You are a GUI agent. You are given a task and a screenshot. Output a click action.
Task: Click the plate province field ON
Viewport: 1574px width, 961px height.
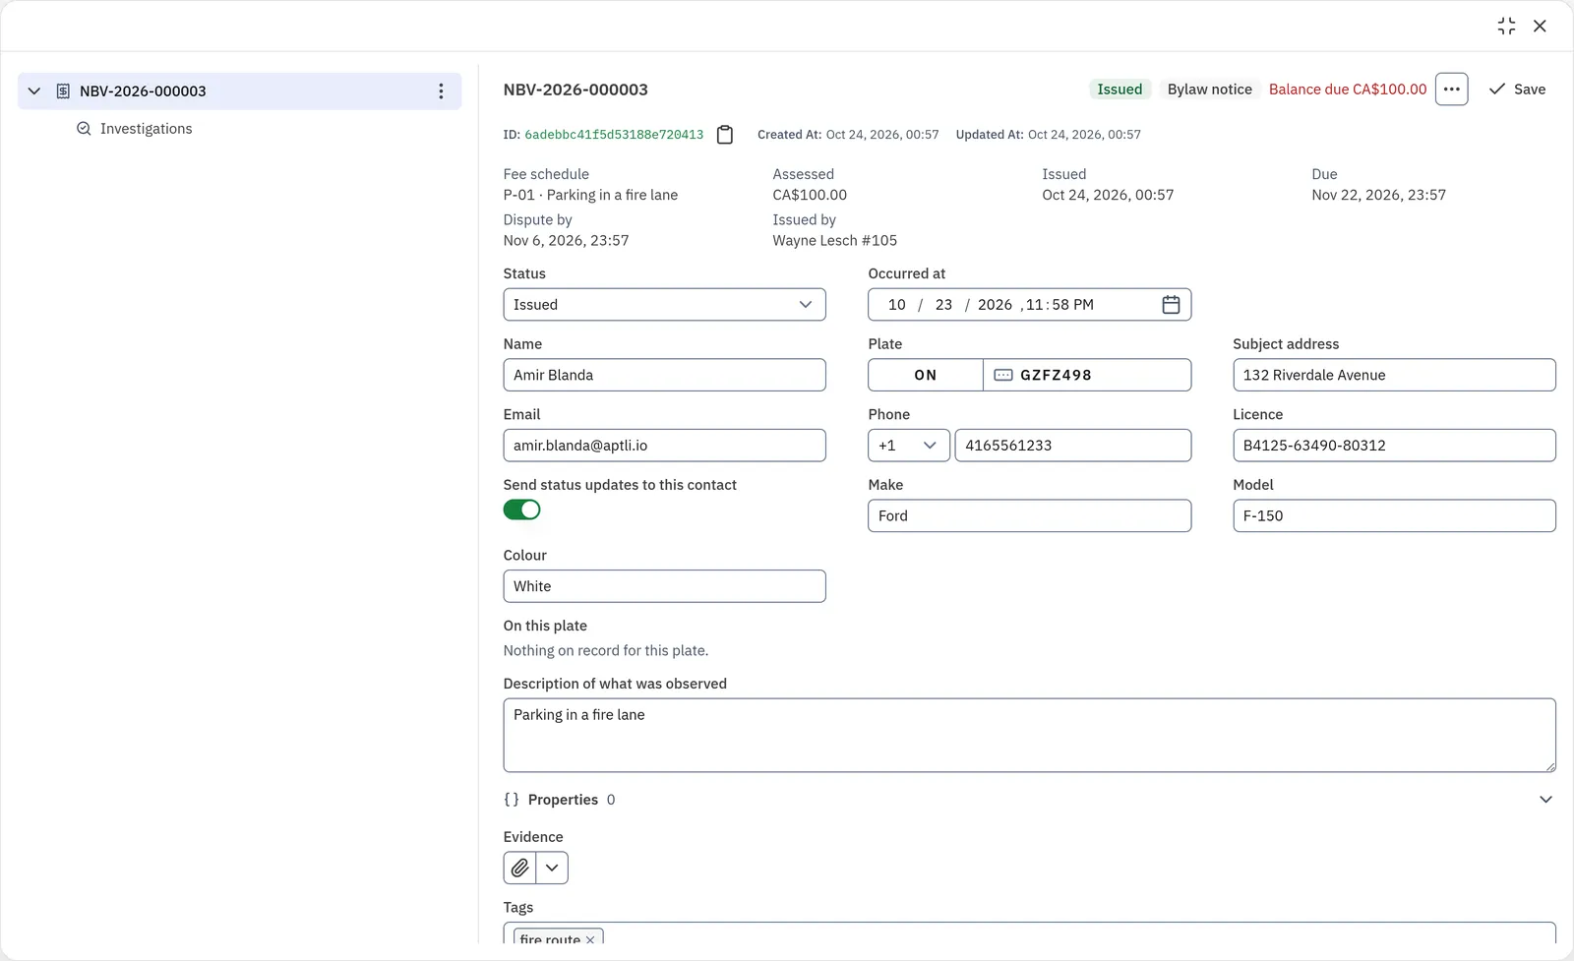tap(926, 375)
